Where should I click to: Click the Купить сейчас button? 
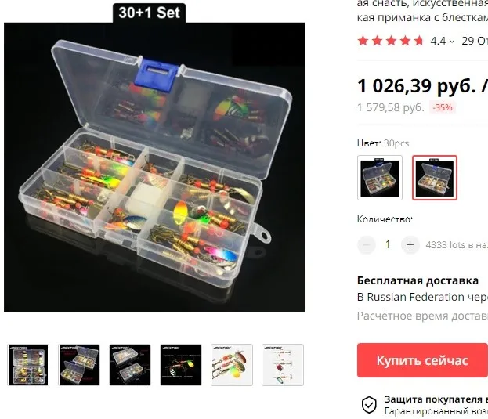point(422,360)
